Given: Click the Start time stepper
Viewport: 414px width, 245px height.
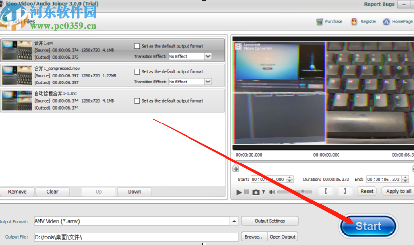Looking at the screenshot, I should click(290, 179).
